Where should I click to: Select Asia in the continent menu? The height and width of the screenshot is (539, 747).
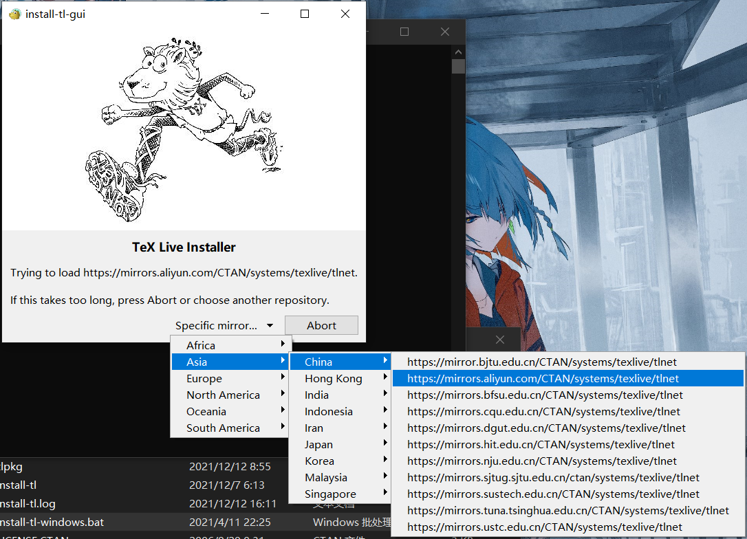click(x=231, y=362)
